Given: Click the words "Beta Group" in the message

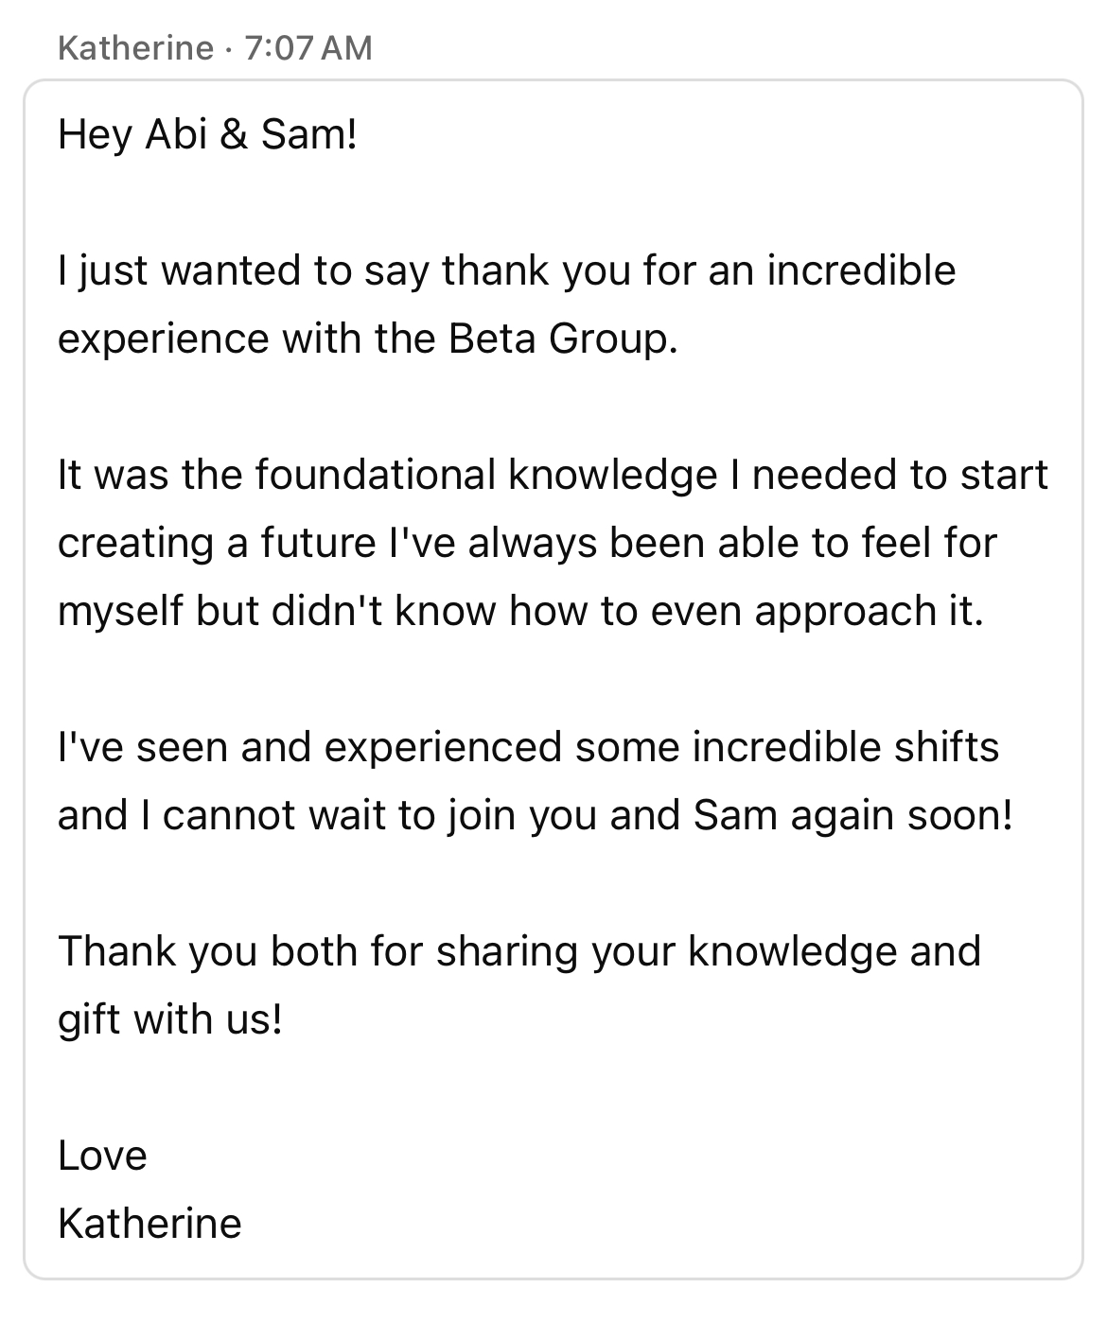Looking at the screenshot, I should (x=563, y=339).
